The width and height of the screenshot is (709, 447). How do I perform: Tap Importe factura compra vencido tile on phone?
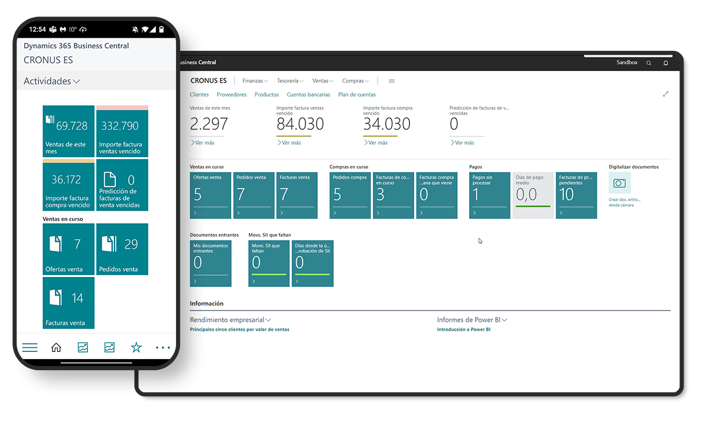coord(69,185)
